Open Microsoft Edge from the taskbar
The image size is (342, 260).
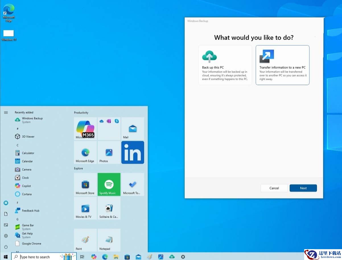105,257
